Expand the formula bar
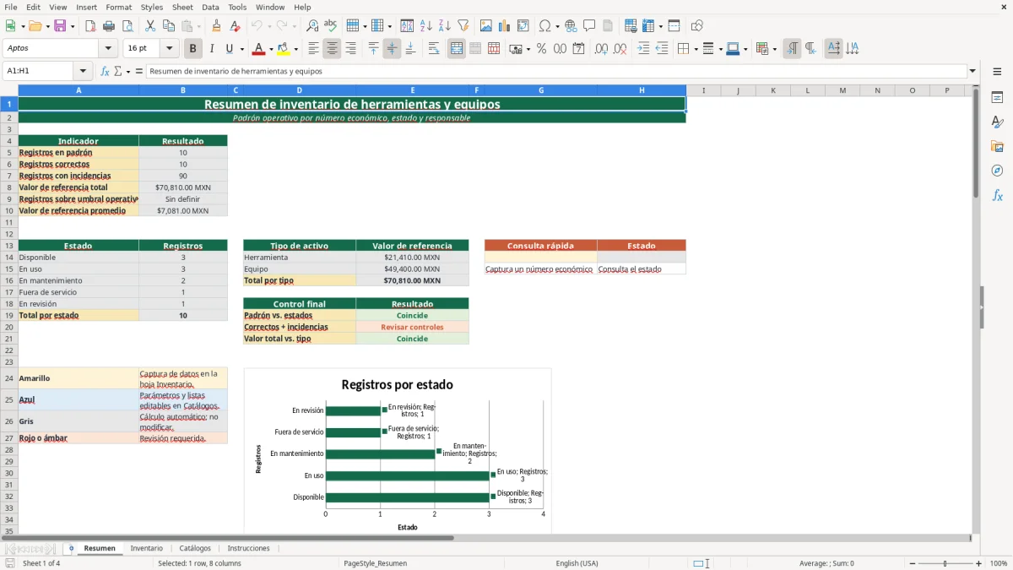Viewport: 1013px width, 570px height. tap(972, 71)
